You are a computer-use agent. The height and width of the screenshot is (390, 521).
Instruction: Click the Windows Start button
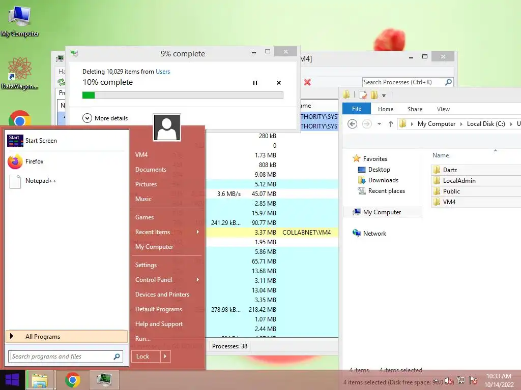(x=12, y=380)
